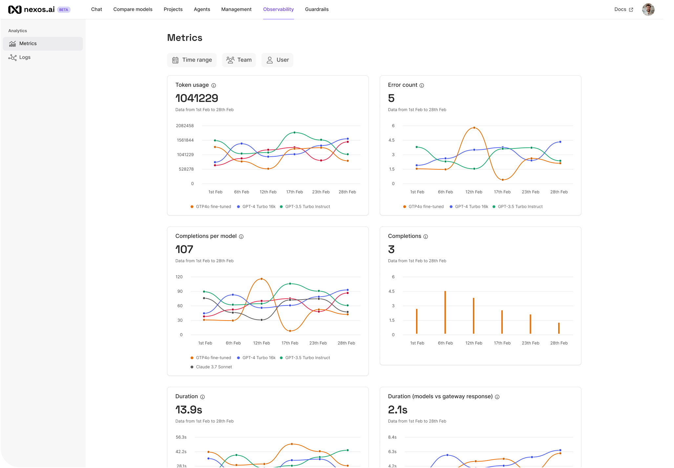
Task: Click the people icon on Team filter
Action: 230,60
